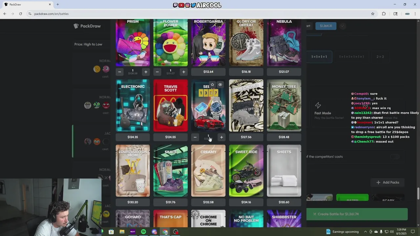420x236 pixels.
Task: Open browser extensions puzzle icon
Action: click(x=384, y=14)
